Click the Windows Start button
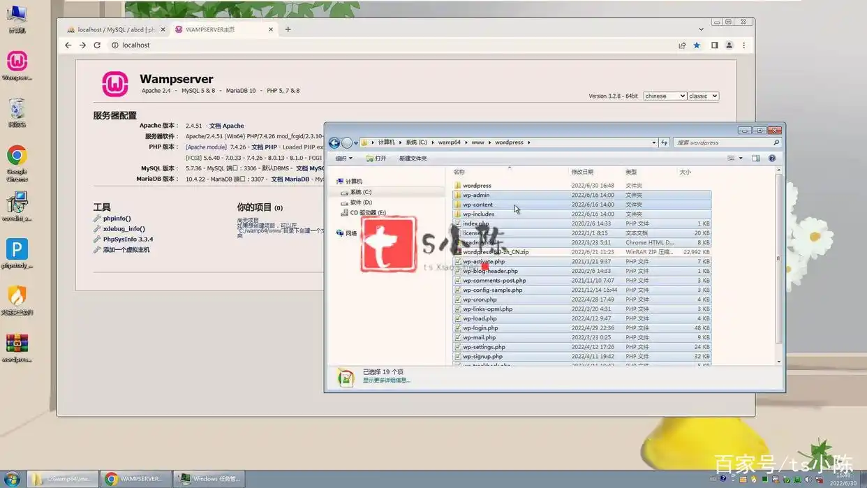Screen dimensions: 867x488 [12, 479]
